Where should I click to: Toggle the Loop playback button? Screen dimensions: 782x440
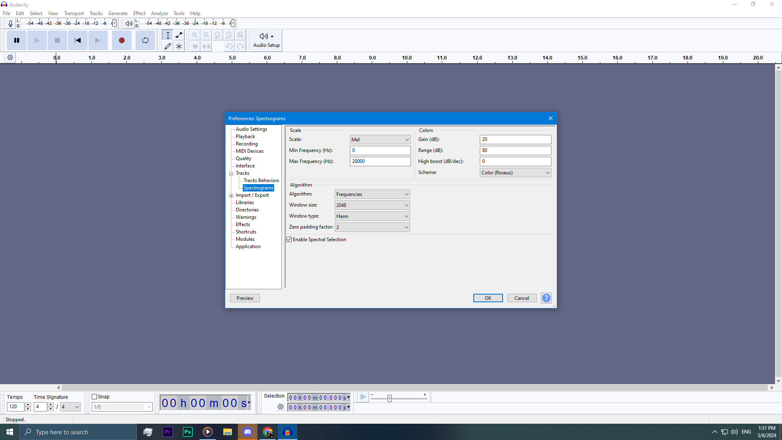[x=145, y=40]
